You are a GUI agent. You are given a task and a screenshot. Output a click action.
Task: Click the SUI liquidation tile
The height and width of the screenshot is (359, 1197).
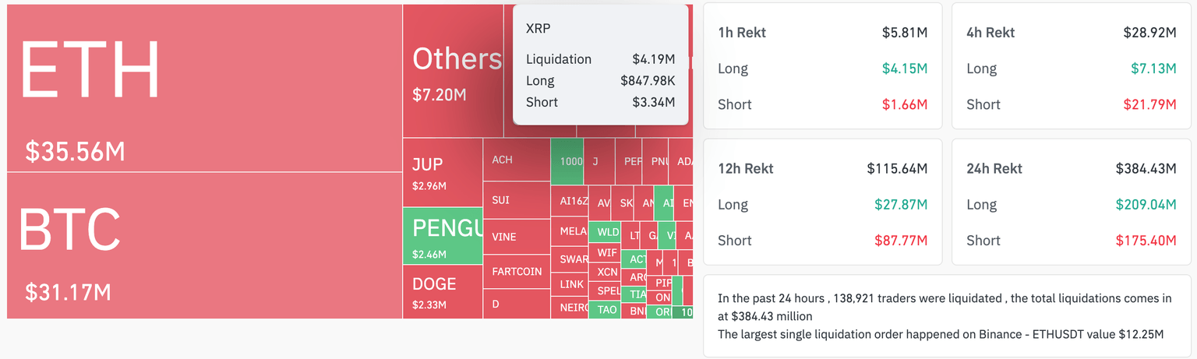pyautogui.click(x=516, y=200)
